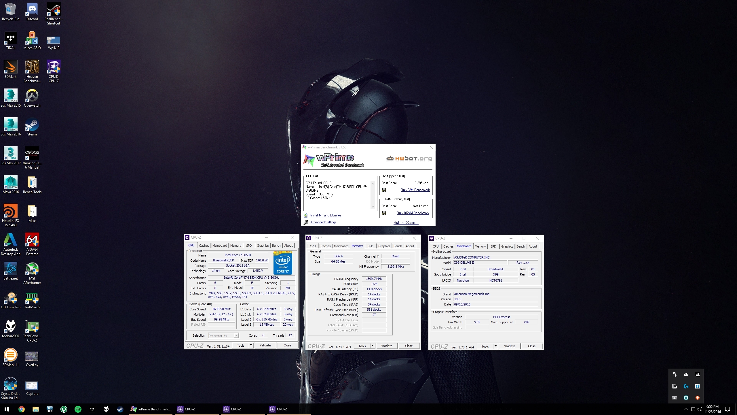Launch the Overwatch icon
The width and height of the screenshot is (737, 415).
(32, 98)
